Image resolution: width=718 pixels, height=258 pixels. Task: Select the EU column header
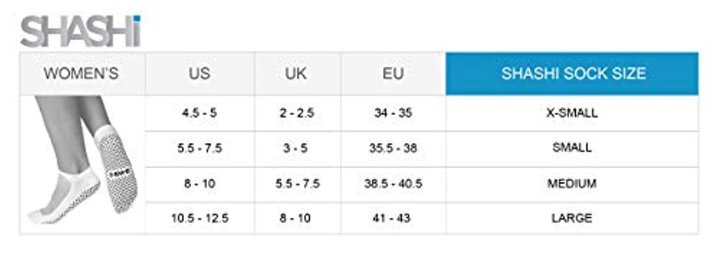pyautogui.click(x=393, y=74)
